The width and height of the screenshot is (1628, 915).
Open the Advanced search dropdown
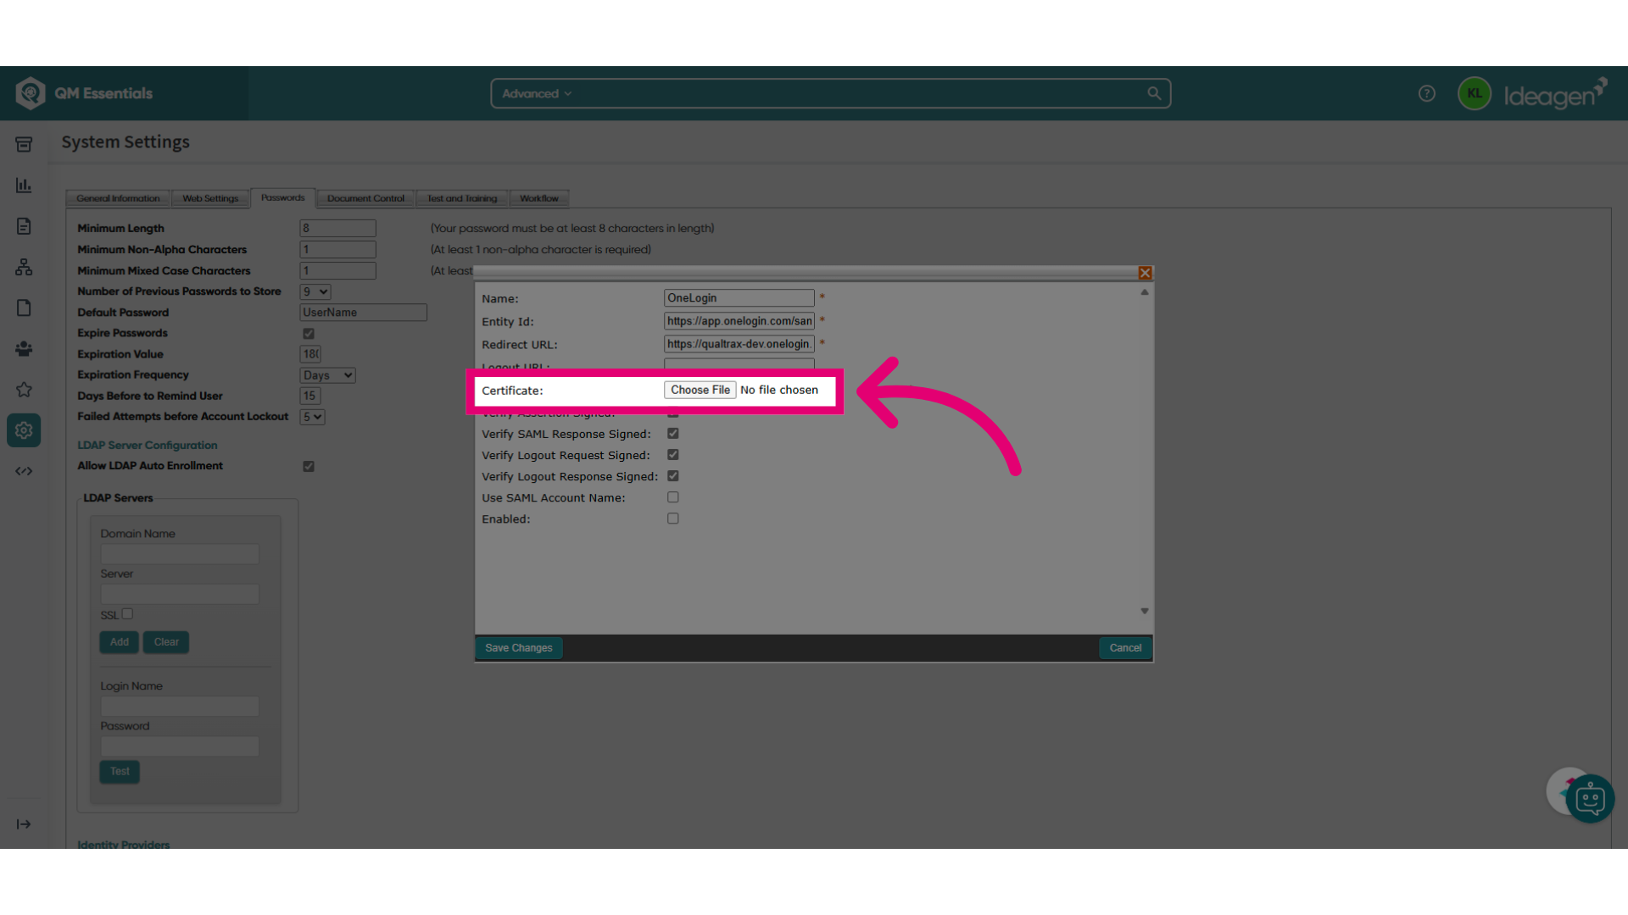[x=537, y=93]
